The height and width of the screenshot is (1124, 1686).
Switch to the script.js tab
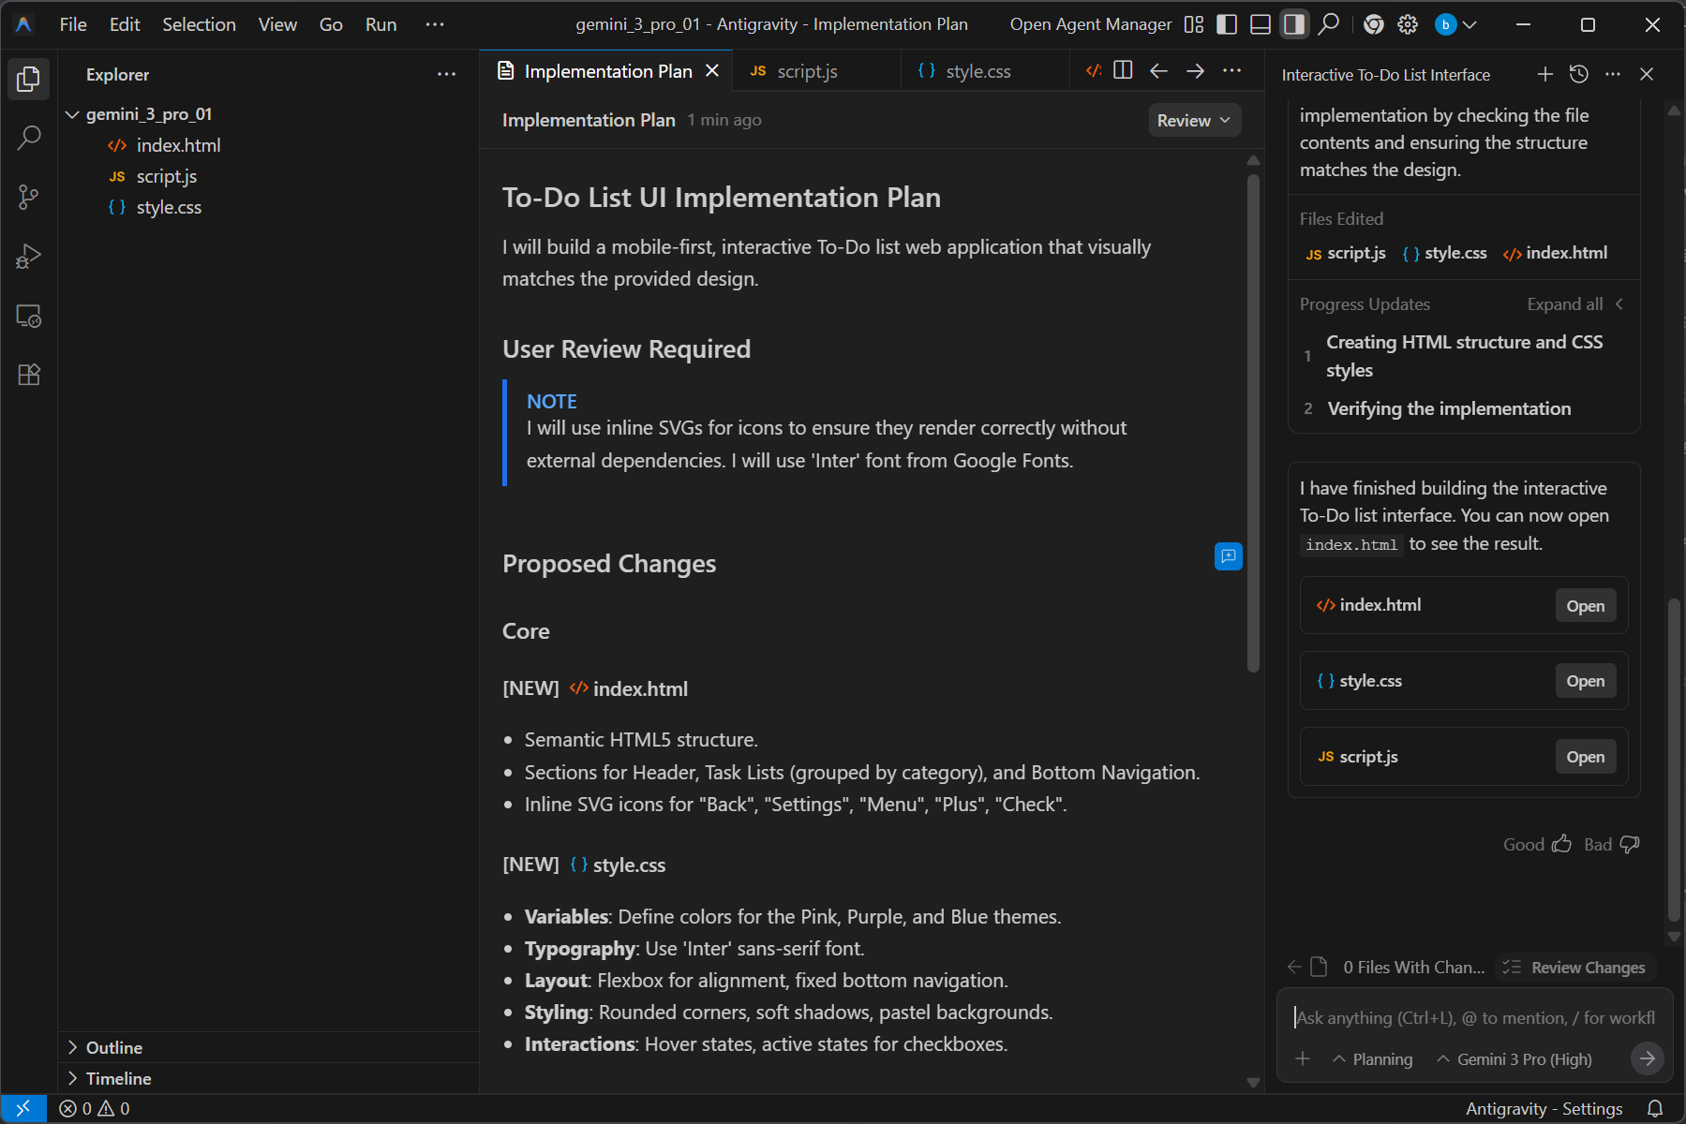pos(807,71)
